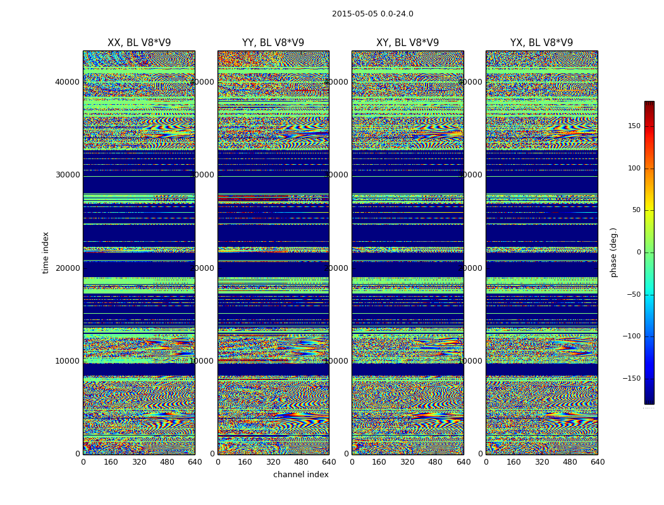Click inside the YX phase plot panel
Screen dimensions: 664x505
tap(541, 252)
